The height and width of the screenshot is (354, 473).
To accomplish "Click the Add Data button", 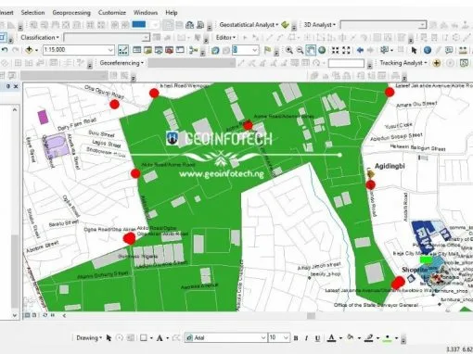I will [x=29, y=50].
